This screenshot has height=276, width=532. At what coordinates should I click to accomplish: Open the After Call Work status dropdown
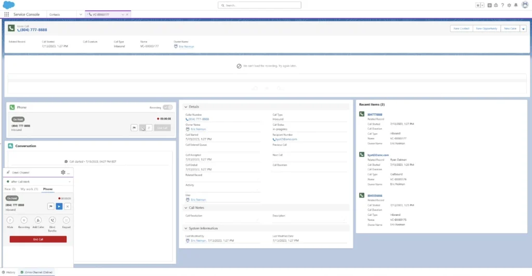coord(70,182)
